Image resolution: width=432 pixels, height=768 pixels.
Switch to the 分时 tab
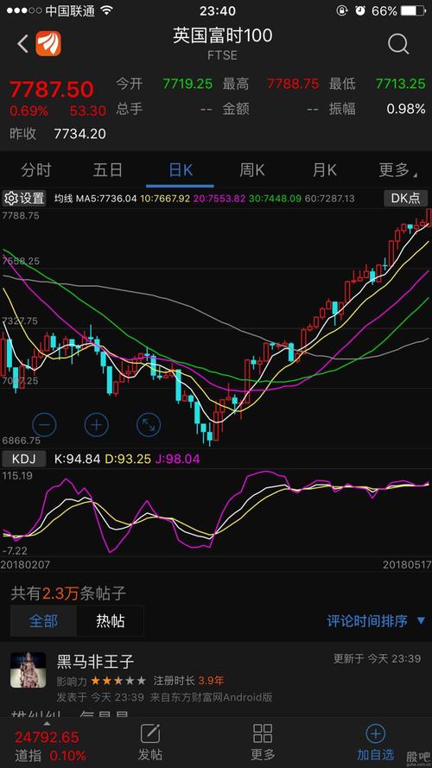pyautogui.click(x=36, y=170)
